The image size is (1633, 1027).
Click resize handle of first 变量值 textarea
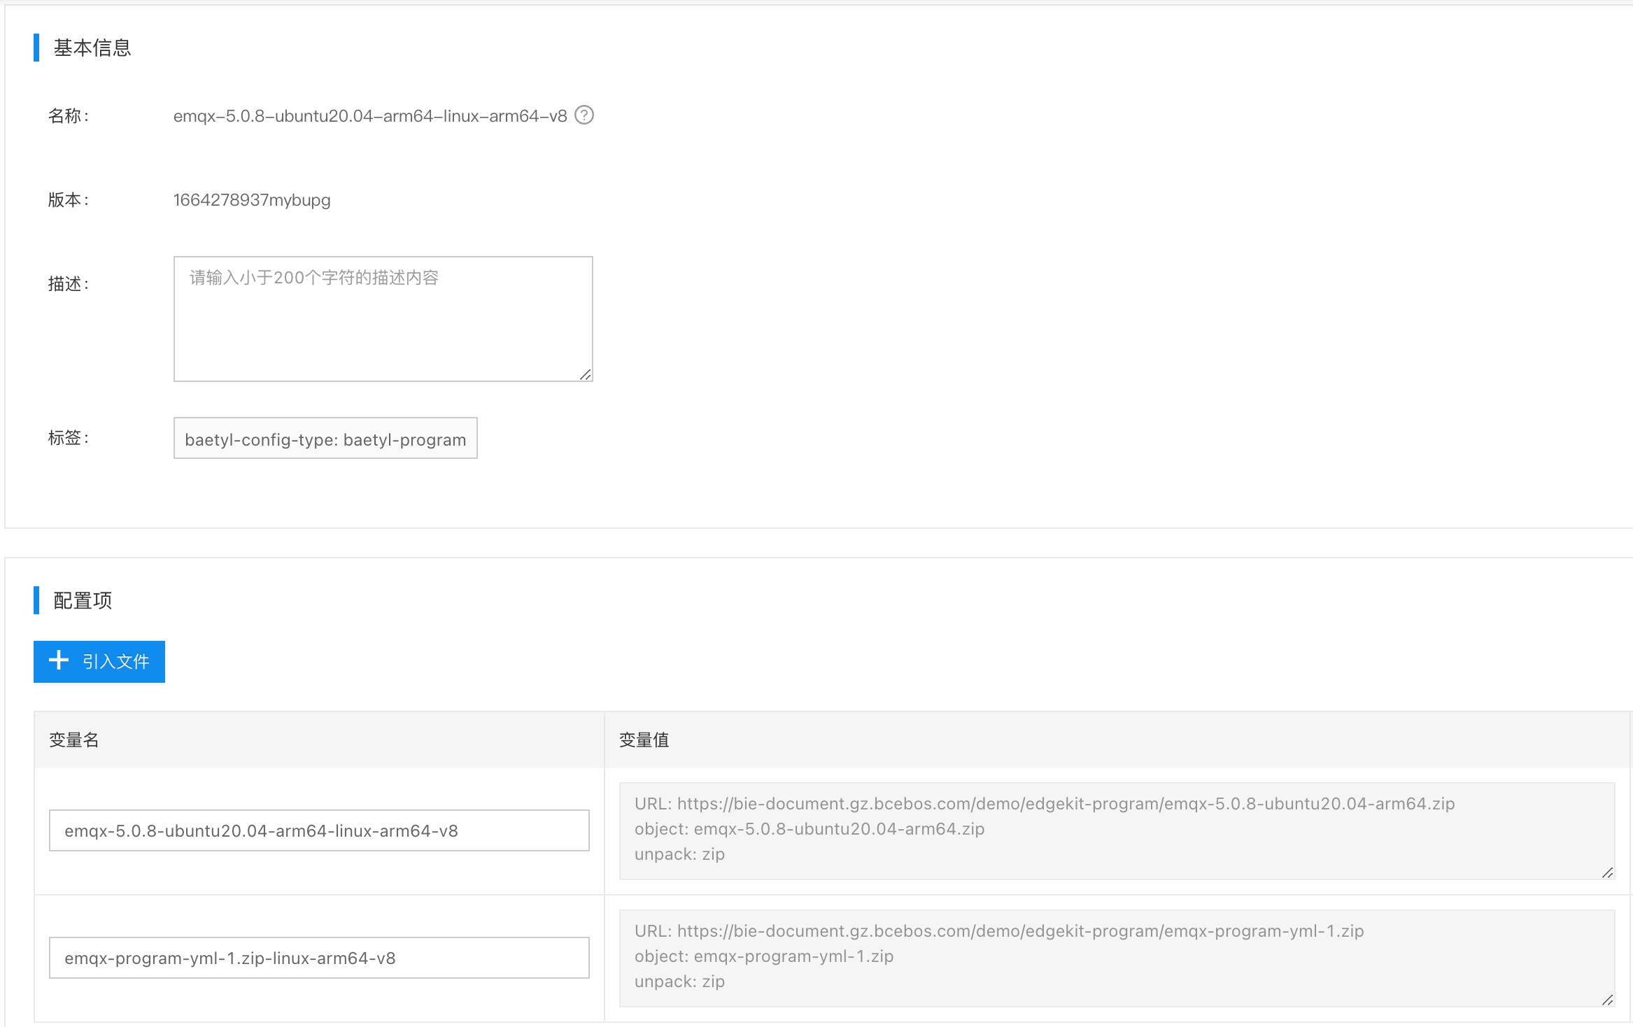pos(1607,872)
